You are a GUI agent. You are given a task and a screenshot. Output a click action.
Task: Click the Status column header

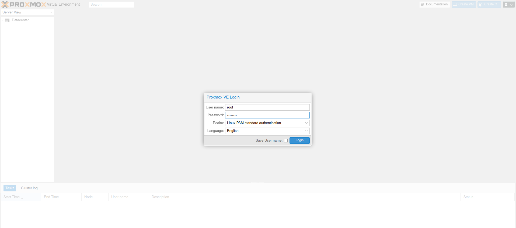coord(468,197)
